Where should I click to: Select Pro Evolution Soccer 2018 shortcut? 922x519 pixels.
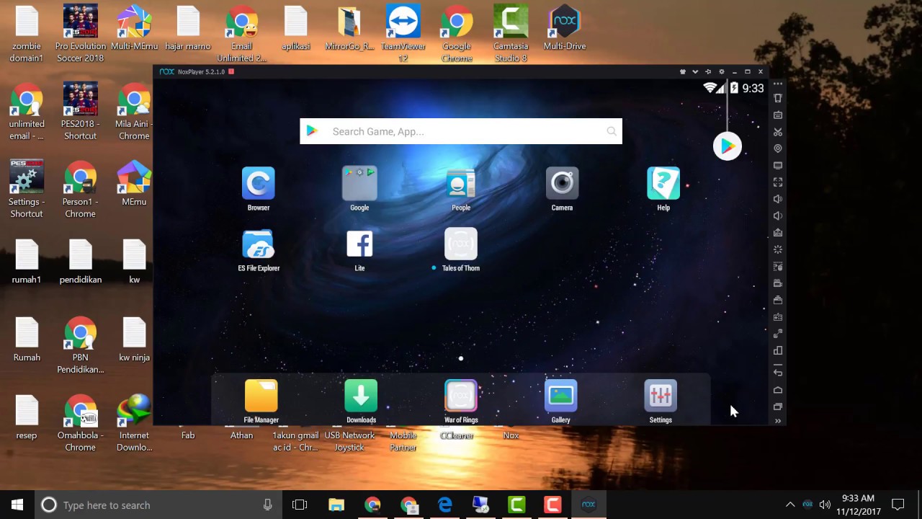click(80, 33)
